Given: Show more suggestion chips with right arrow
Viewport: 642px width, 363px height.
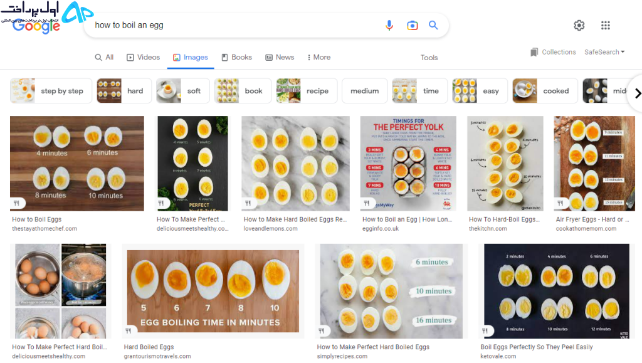Looking at the screenshot, I should coord(638,93).
